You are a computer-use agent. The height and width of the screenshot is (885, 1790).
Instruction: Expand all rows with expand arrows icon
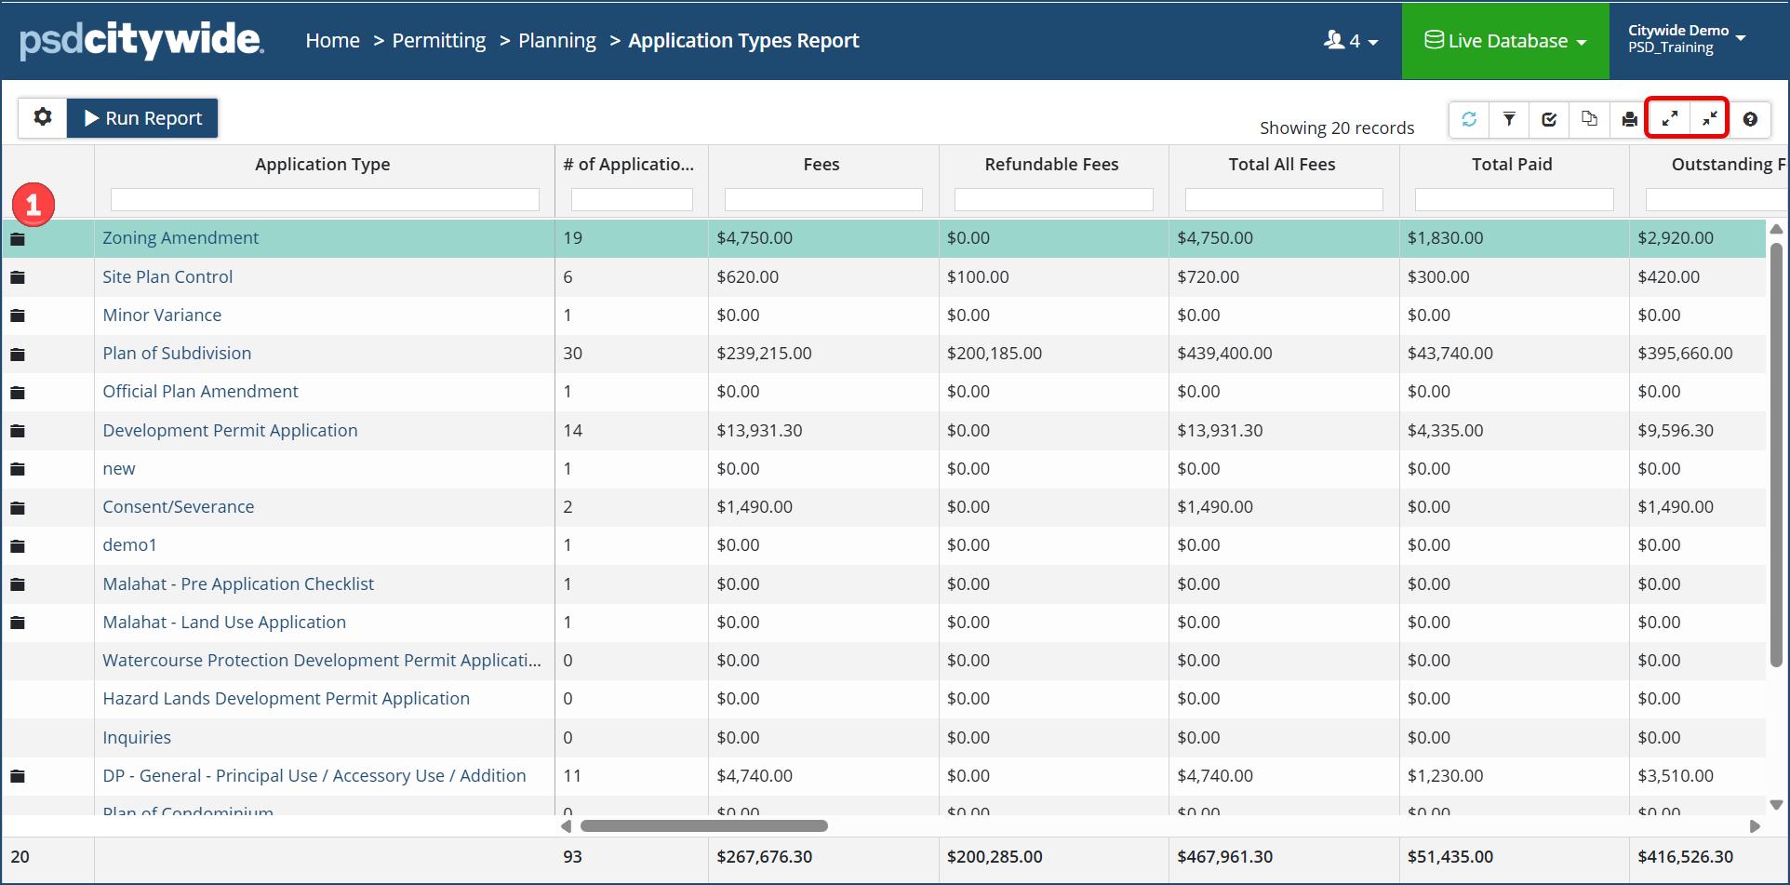tap(1669, 119)
